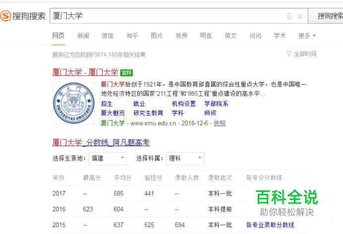Activate the microphone voice search icon
Image resolution: width=343 pixels, height=234 pixels.
point(289,16)
